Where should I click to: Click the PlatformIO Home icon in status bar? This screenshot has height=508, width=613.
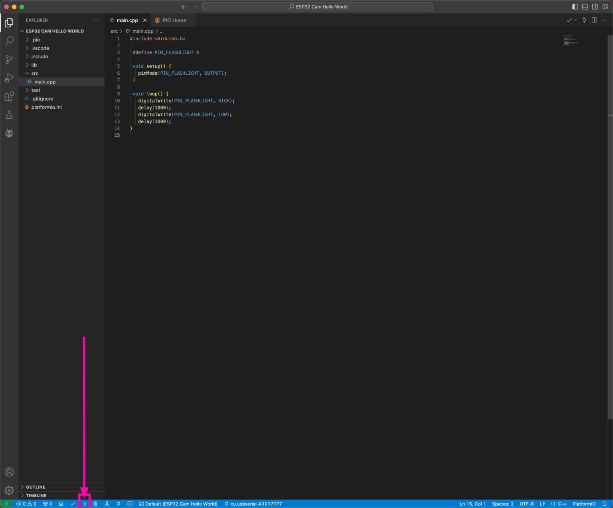click(61, 504)
